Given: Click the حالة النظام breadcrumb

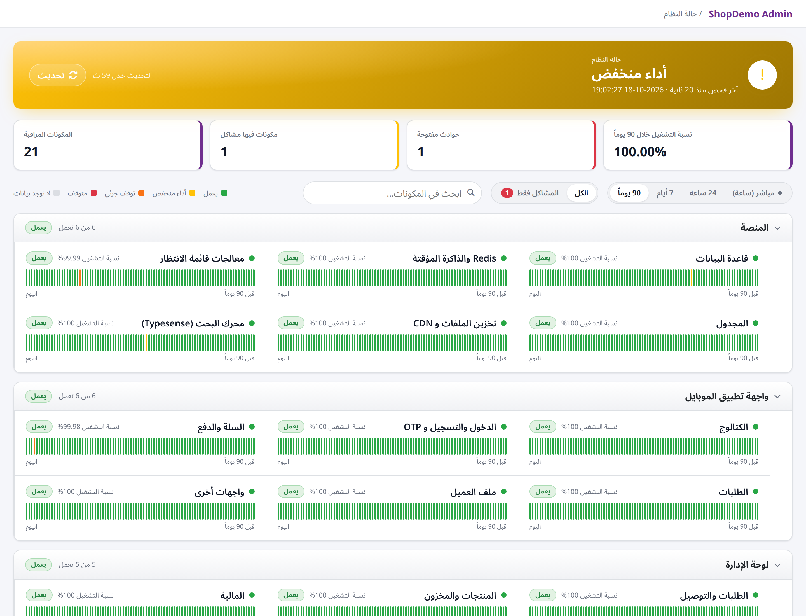Looking at the screenshot, I should pyautogui.click(x=680, y=14).
